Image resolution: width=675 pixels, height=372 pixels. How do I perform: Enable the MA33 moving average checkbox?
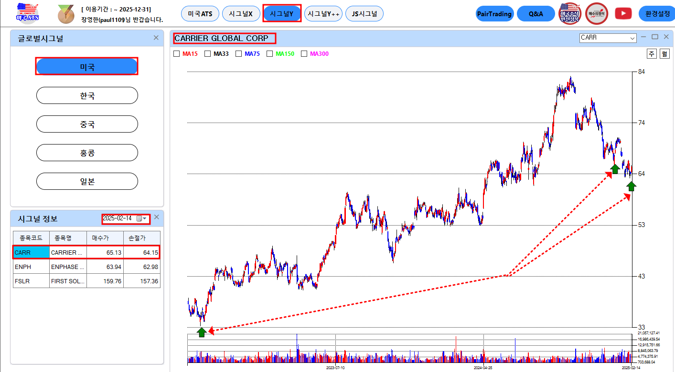(207, 54)
